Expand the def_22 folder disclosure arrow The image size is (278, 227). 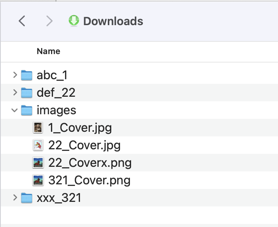(15, 93)
